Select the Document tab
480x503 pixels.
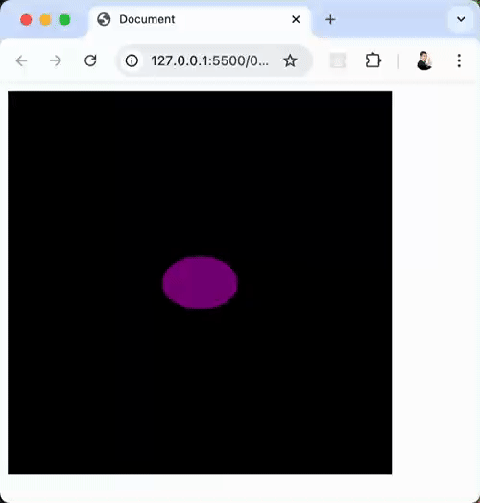pos(199,20)
